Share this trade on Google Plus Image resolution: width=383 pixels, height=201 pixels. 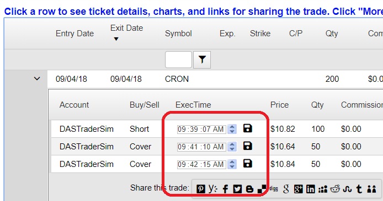click(298, 189)
